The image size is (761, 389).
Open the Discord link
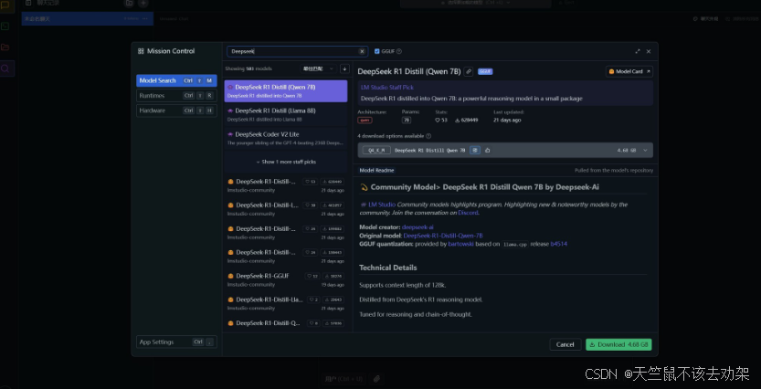pos(468,213)
